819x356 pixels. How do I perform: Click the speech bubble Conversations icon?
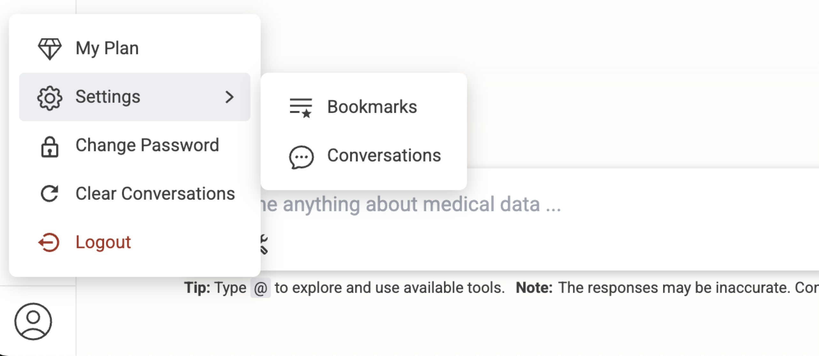301,157
